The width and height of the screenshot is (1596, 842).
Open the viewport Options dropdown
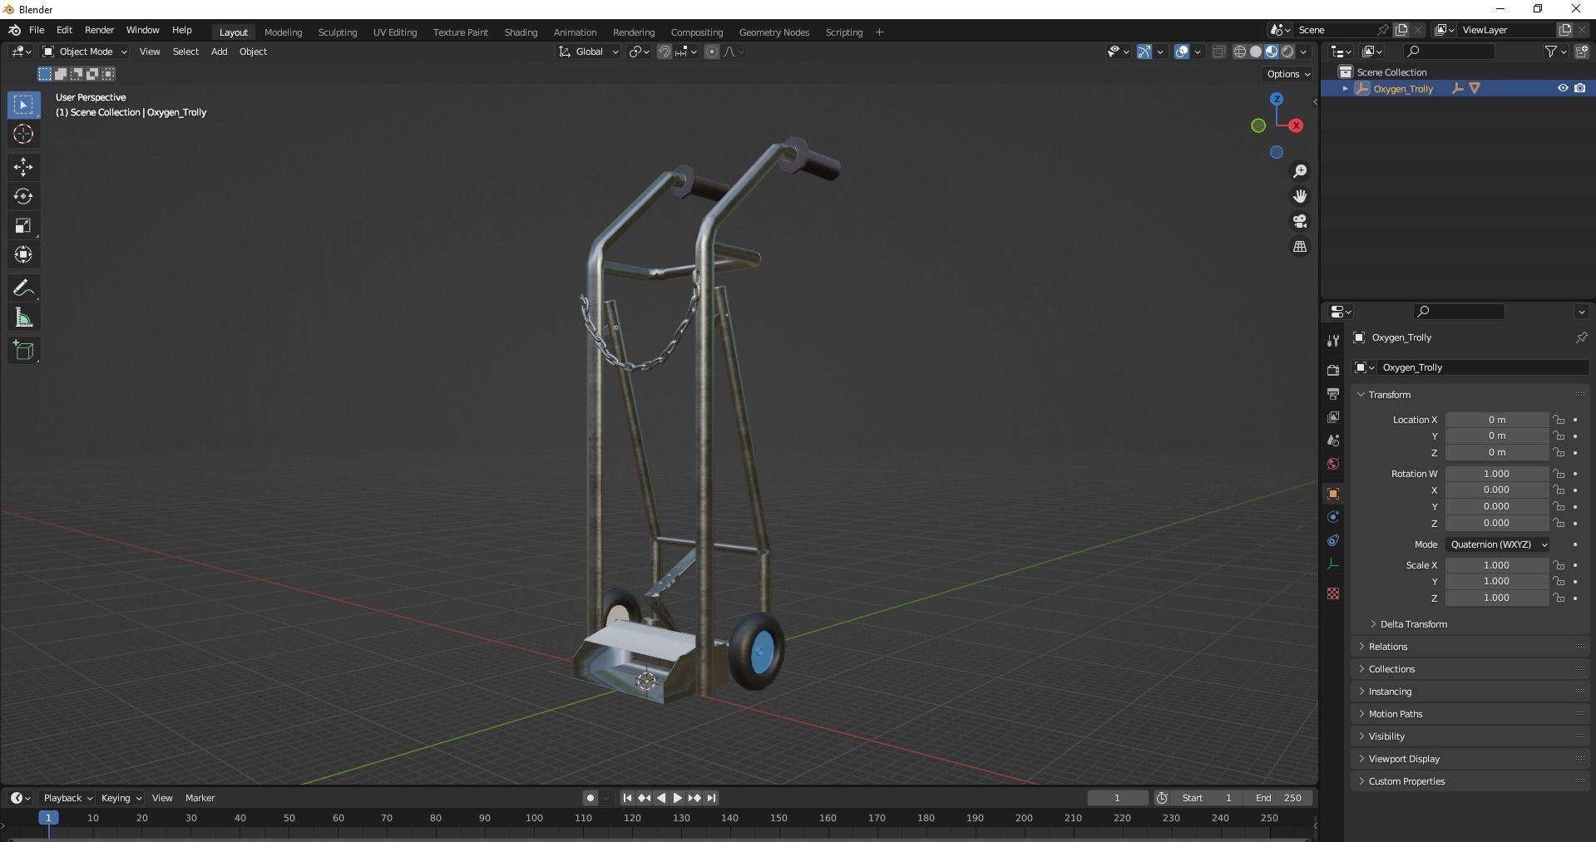click(1287, 74)
